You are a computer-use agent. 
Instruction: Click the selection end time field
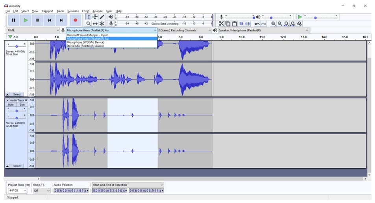tap(146, 190)
